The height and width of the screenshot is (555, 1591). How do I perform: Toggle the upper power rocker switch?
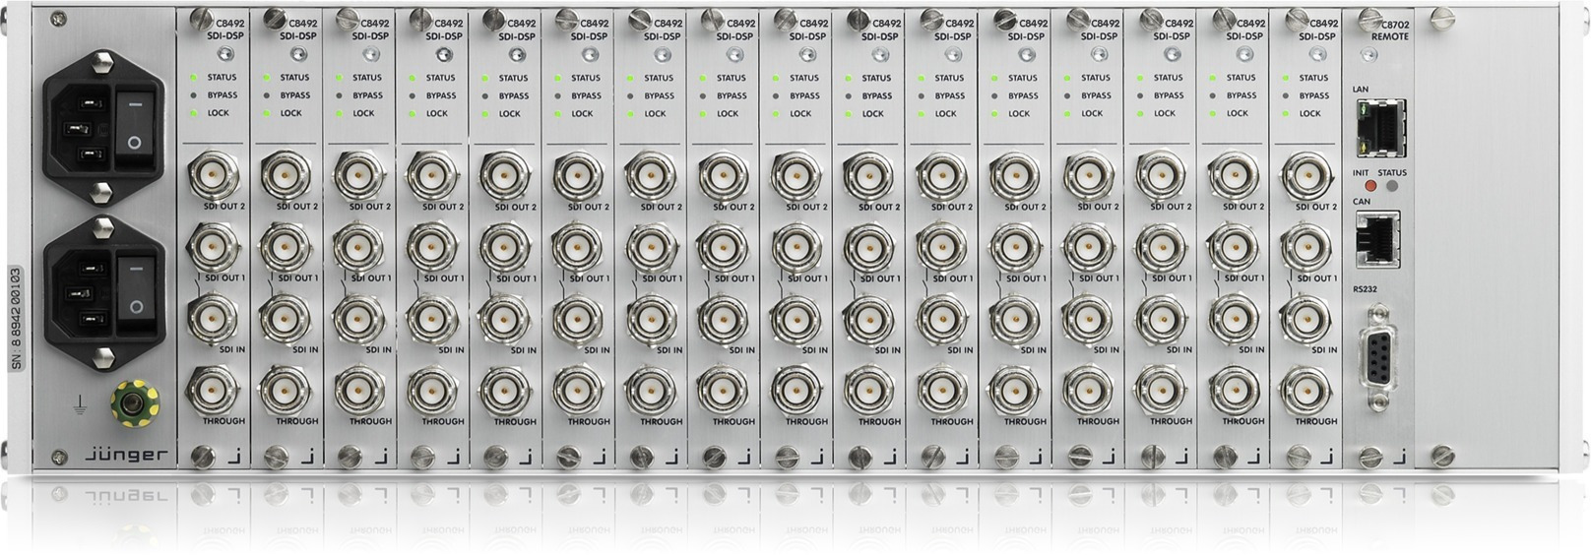click(x=135, y=126)
